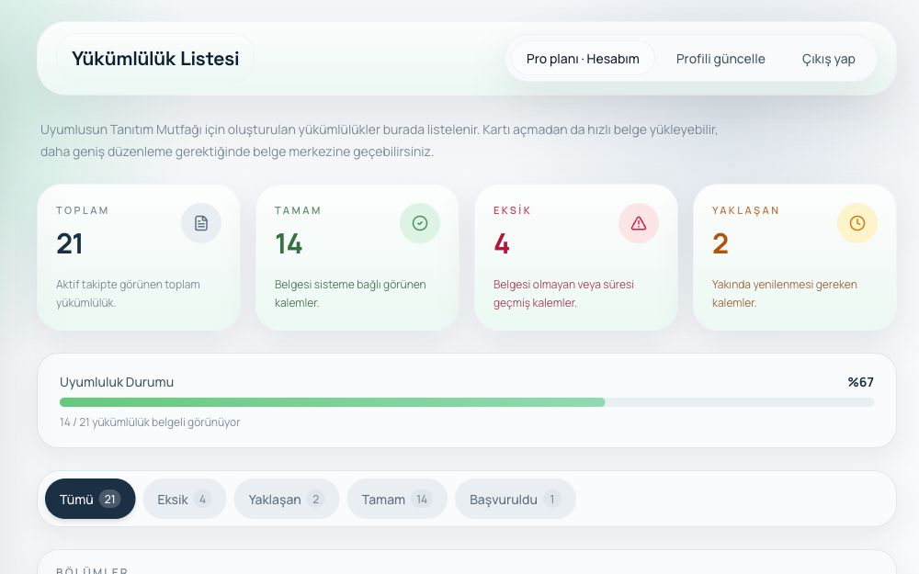Click the Uyumluluk Durumu label
919x574 pixels.
click(x=117, y=382)
